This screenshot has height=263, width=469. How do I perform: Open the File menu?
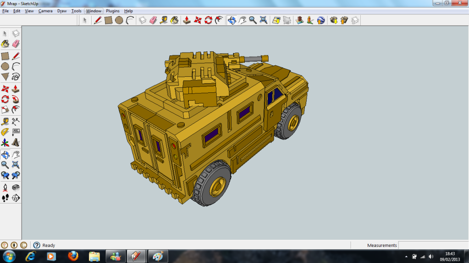pos(6,11)
